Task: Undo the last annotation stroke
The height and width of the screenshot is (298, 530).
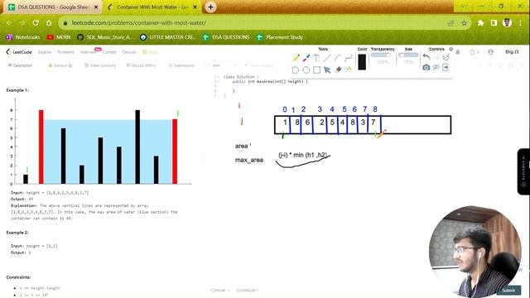Action: [426, 57]
